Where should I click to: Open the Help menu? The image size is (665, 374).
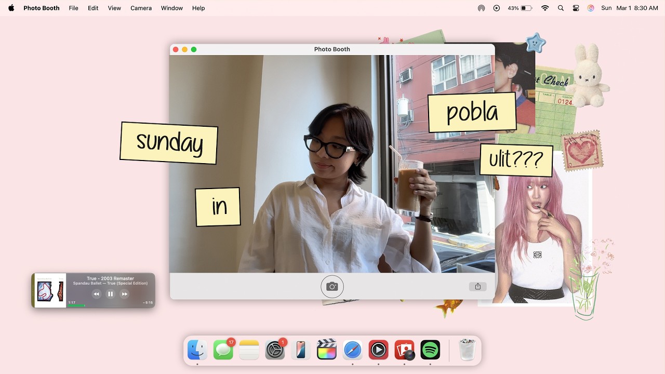[x=198, y=8]
